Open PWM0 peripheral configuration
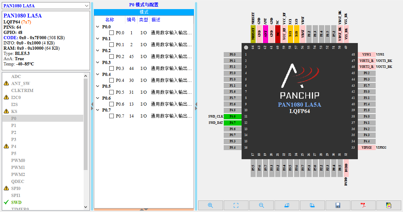This screenshot has height=212, width=403. point(18,161)
